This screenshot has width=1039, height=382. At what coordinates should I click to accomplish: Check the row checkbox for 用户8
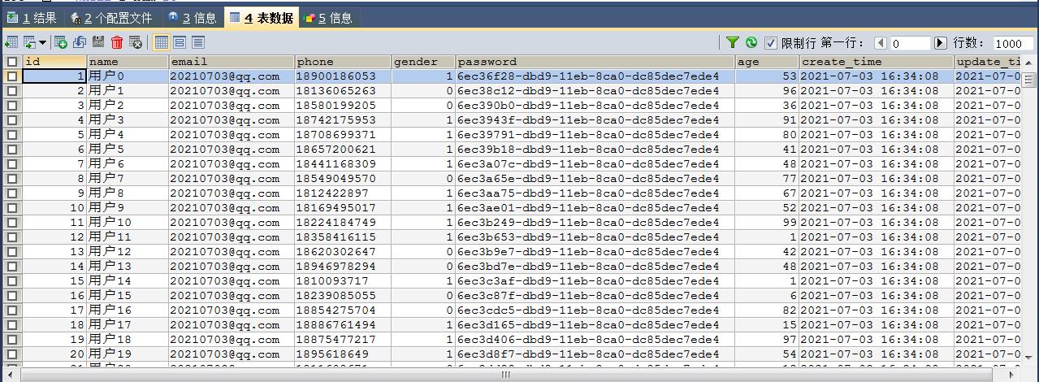coord(11,193)
